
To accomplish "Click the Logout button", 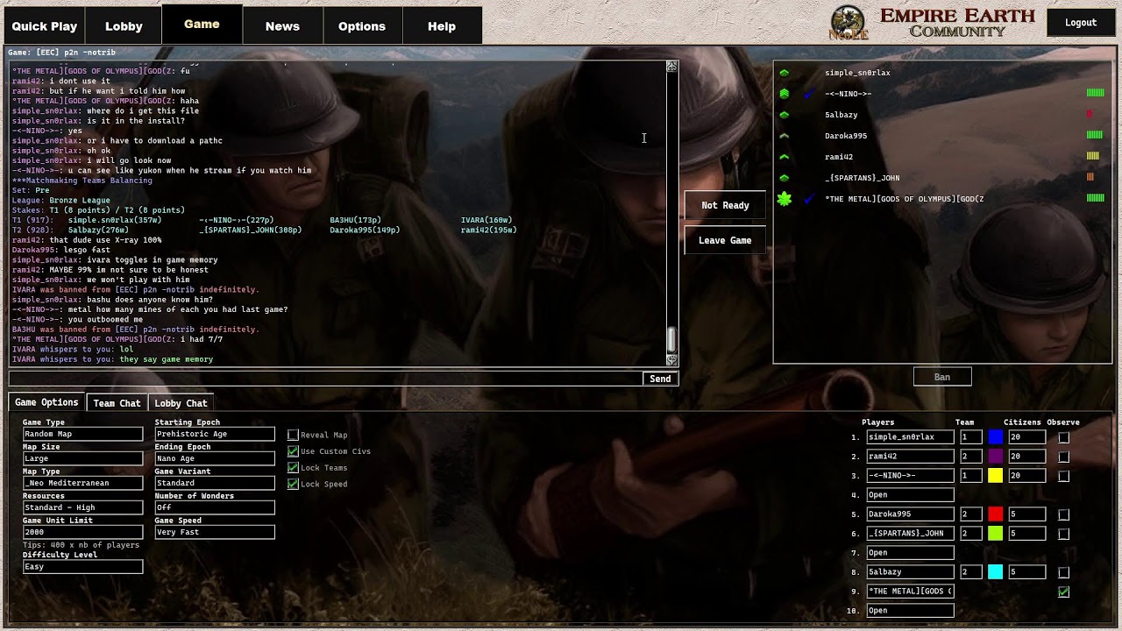I will point(1081,23).
